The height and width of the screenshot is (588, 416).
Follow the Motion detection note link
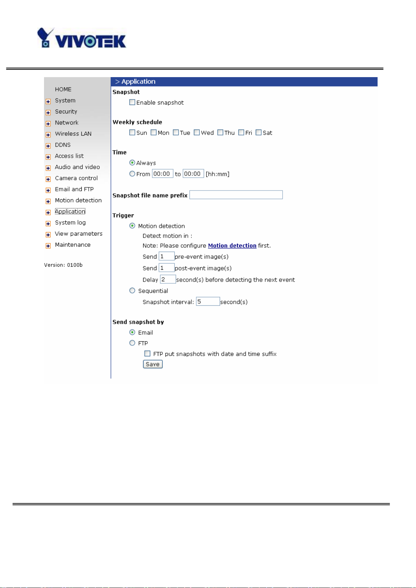232,246
